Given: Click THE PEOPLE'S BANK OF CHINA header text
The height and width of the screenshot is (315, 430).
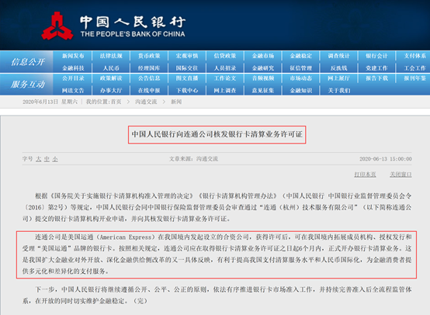Looking at the screenshot, I should pyautogui.click(x=133, y=34).
